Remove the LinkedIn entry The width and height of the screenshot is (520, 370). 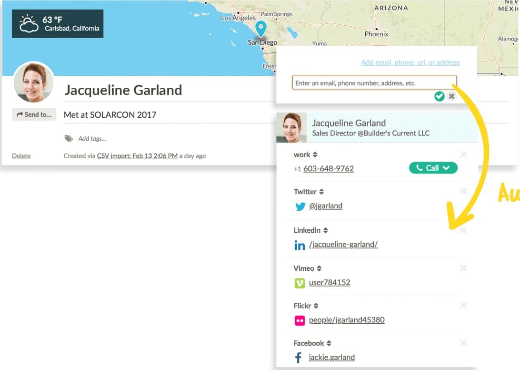point(464,230)
